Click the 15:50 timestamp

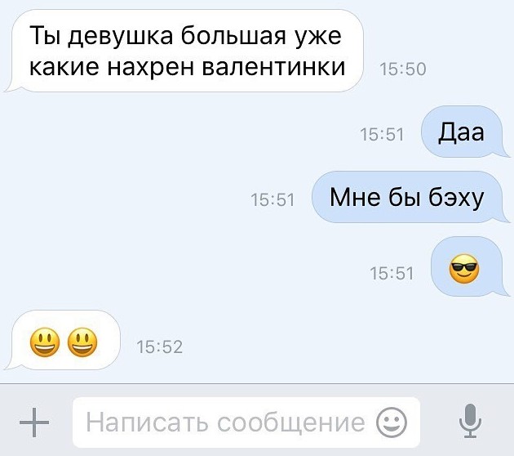[402, 69]
